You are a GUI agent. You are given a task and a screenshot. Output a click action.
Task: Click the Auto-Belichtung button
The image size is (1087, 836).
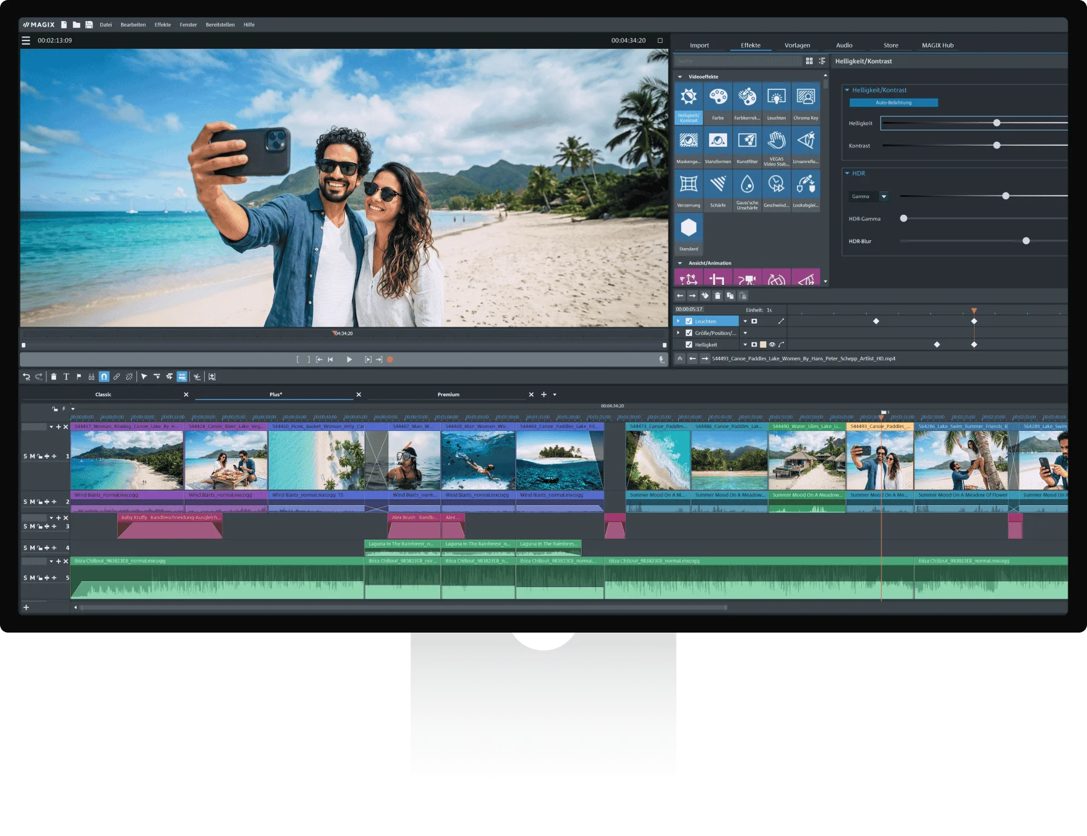[894, 103]
